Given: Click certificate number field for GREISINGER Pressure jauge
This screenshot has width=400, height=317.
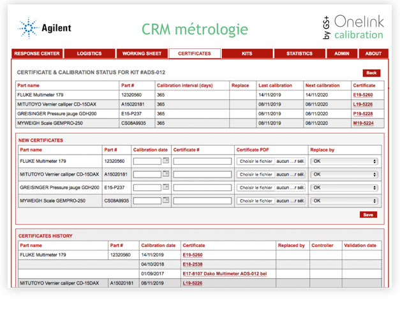Looking at the screenshot, I should click(x=202, y=188).
